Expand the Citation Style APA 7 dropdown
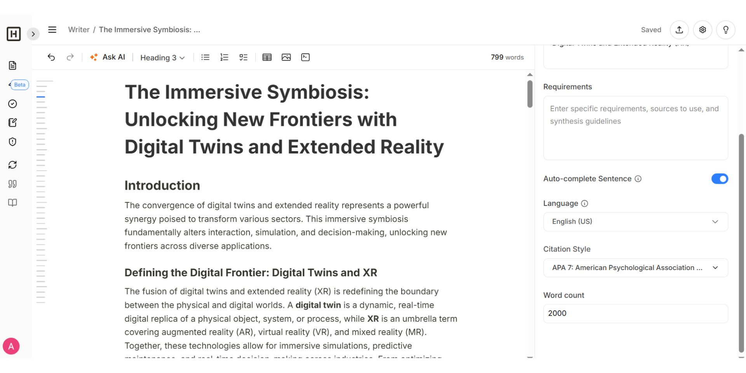The width and height of the screenshot is (746, 373). [636, 268]
